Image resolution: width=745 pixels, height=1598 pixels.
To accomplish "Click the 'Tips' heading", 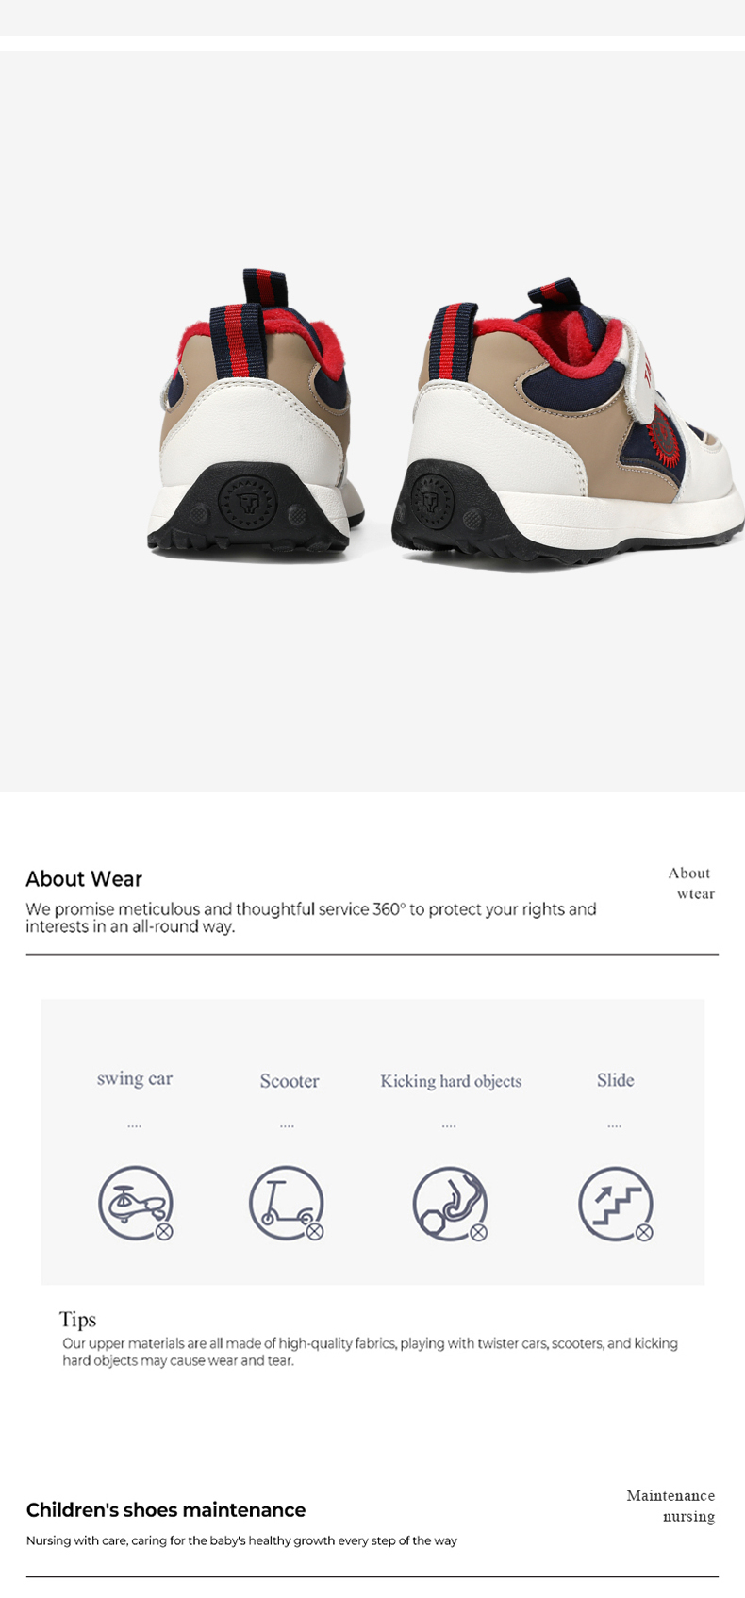I will coord(77,1319).
